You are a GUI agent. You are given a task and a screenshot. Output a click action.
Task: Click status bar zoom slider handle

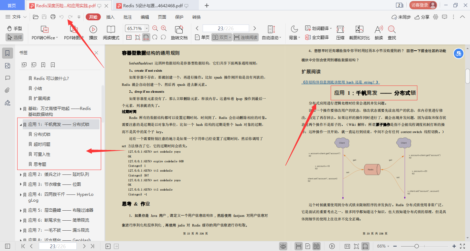click(x=417, y=246)
